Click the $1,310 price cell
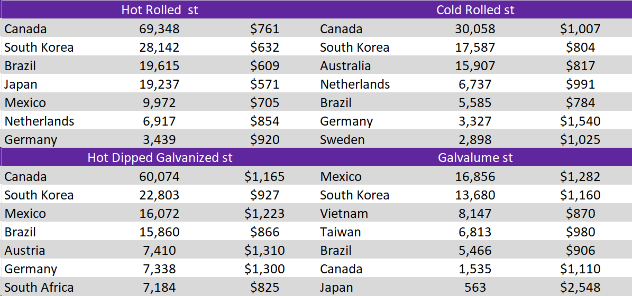 tap(264, 251)
